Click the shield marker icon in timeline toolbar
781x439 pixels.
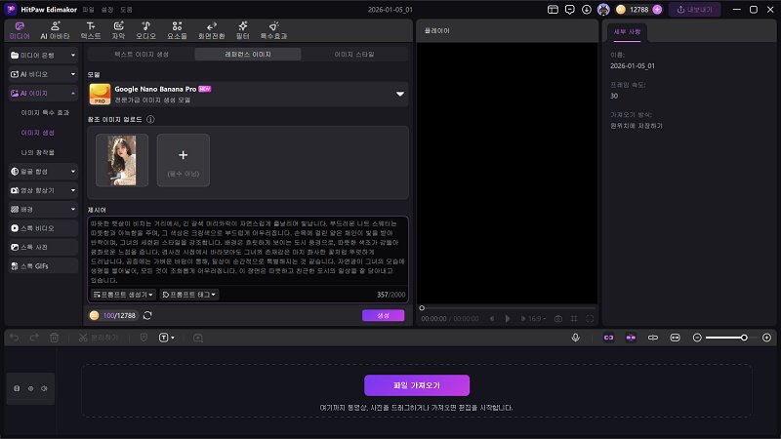[x=144, y=338]
